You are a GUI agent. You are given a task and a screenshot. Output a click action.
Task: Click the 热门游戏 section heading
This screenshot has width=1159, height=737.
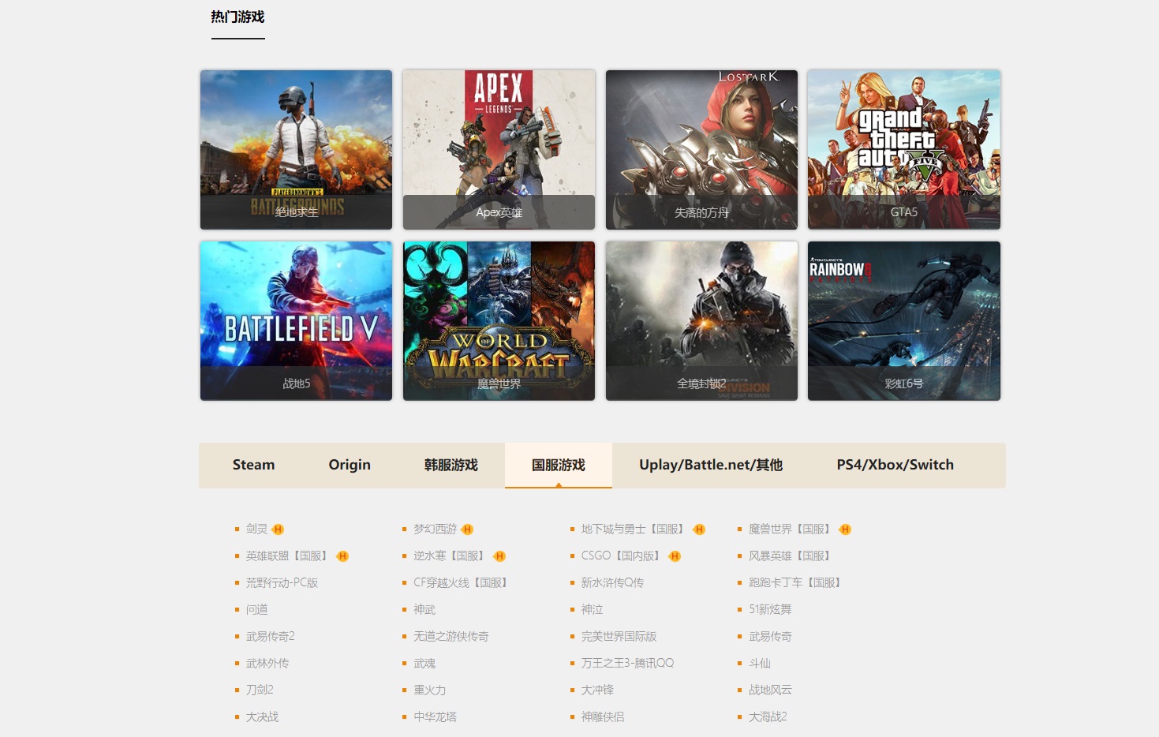(x=237, y=17)
